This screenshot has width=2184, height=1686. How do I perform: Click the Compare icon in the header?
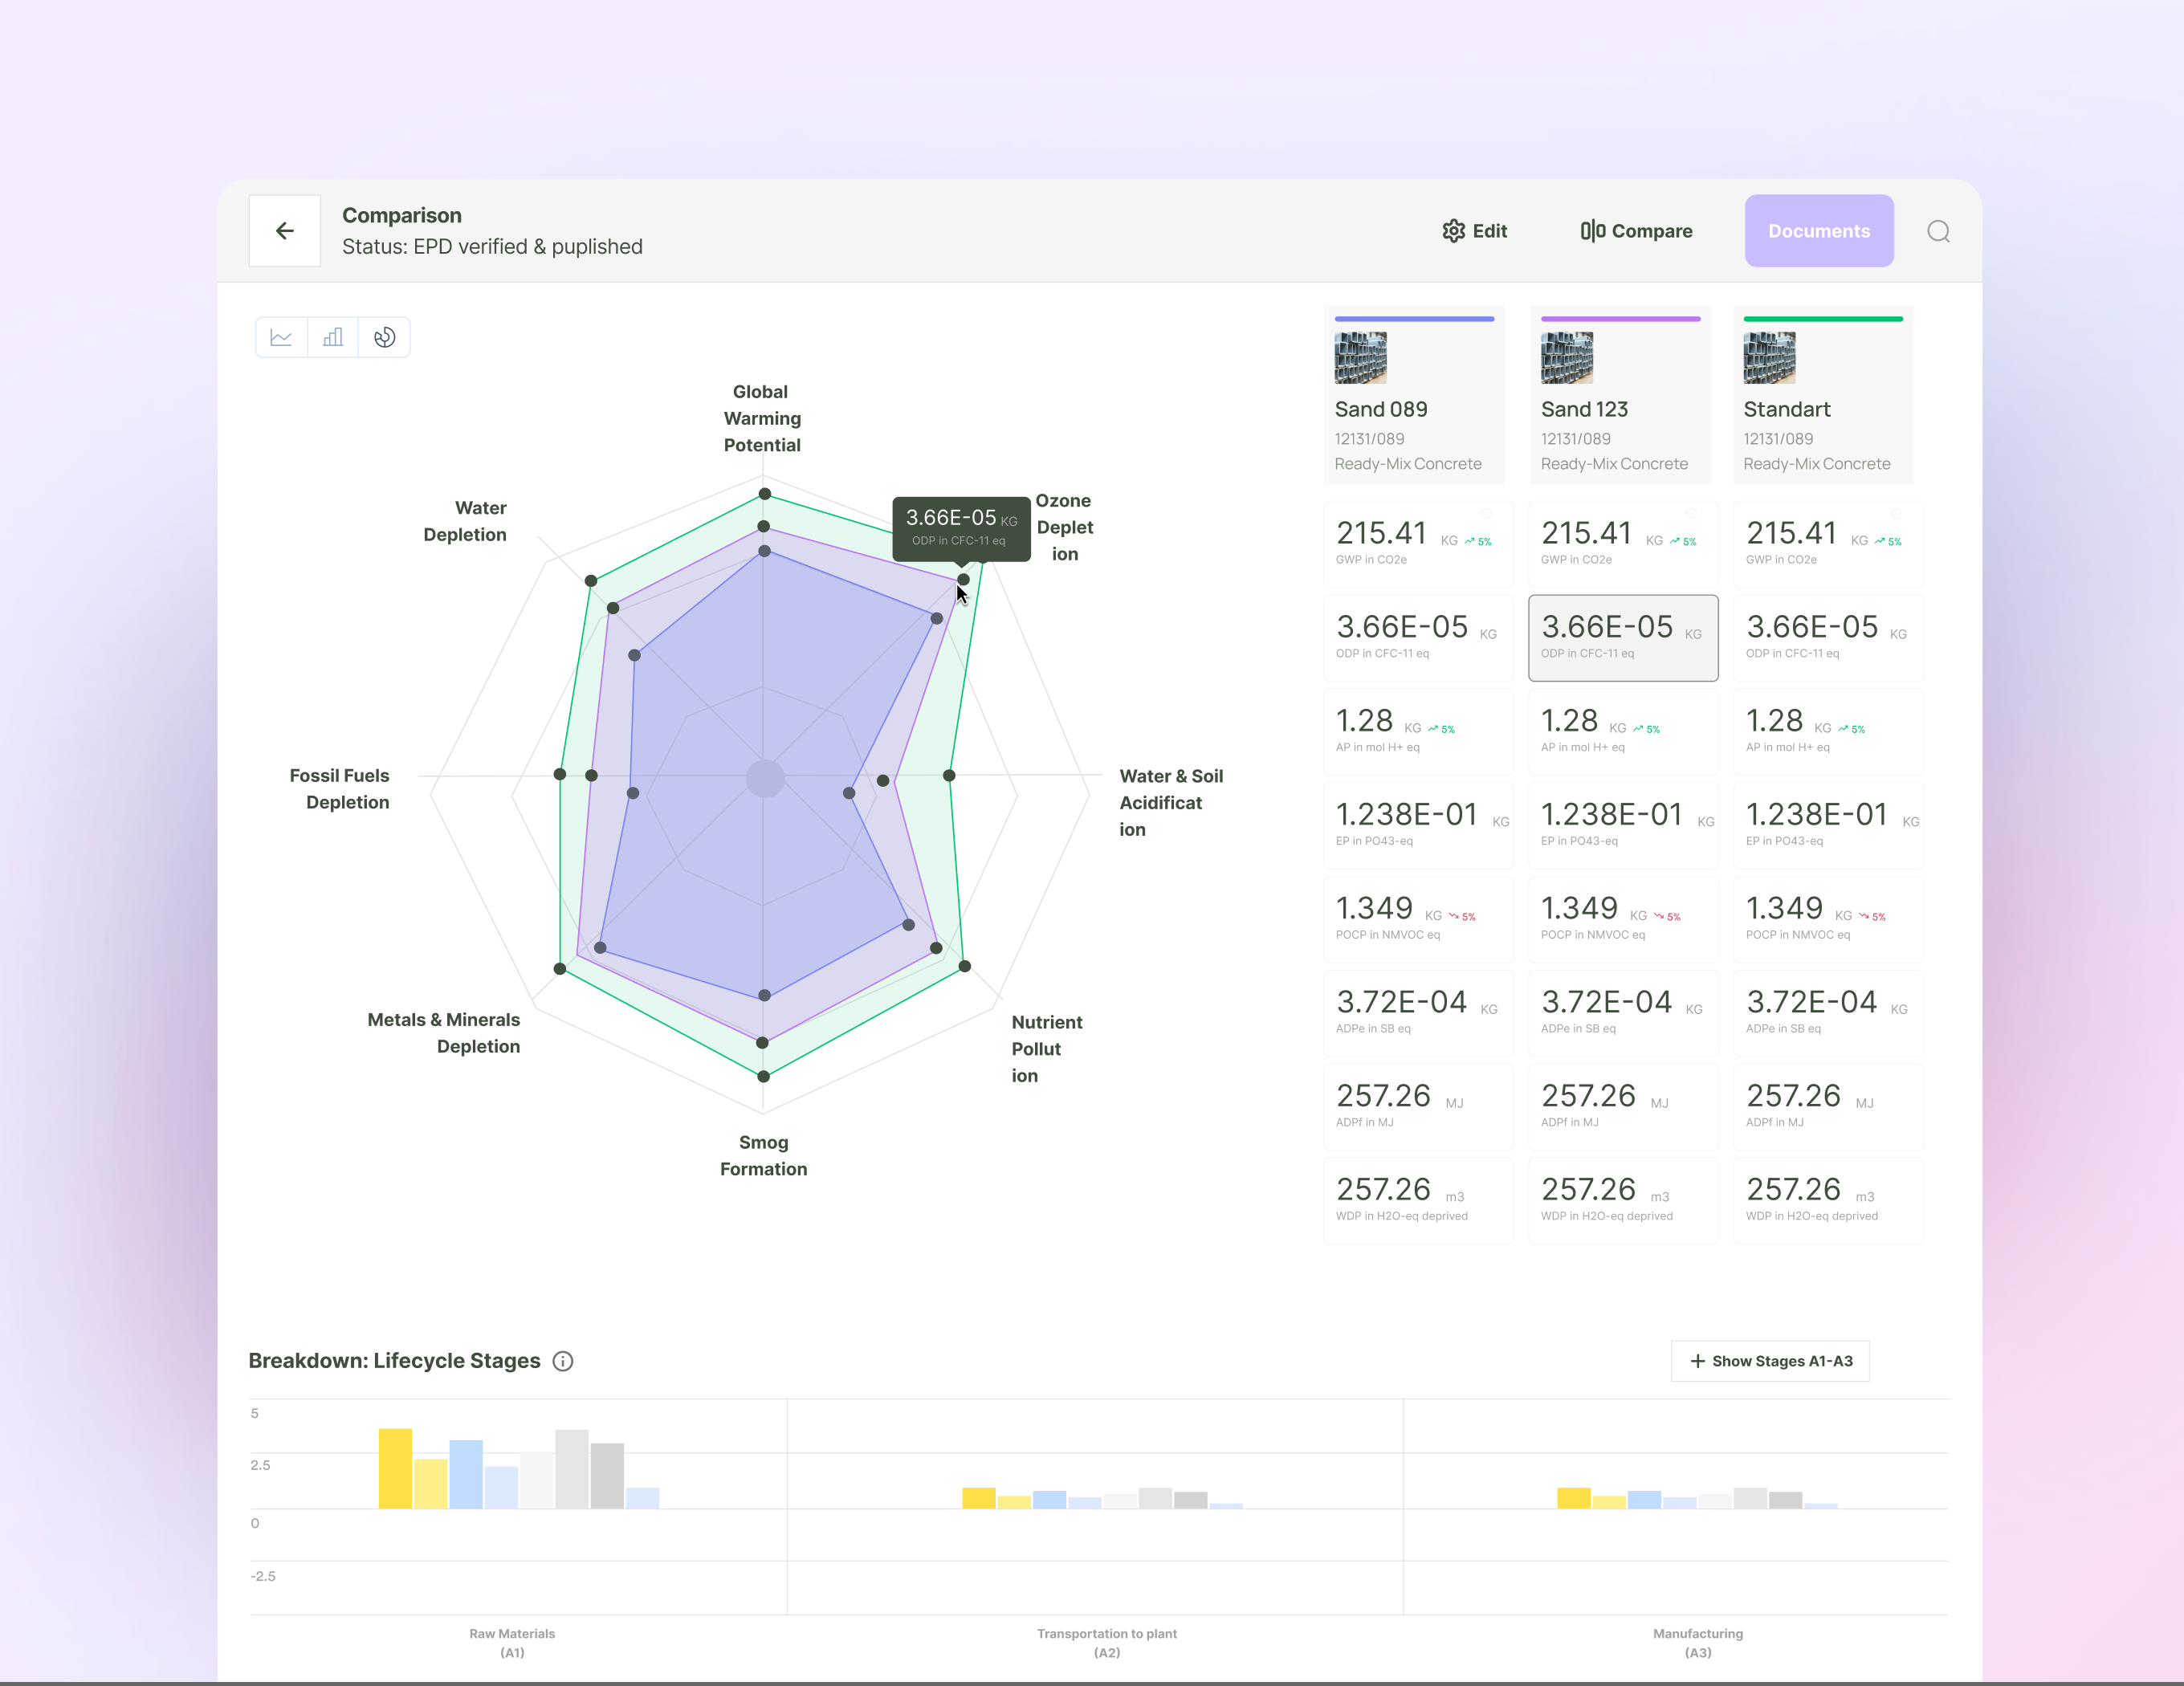click(1594, 231)
